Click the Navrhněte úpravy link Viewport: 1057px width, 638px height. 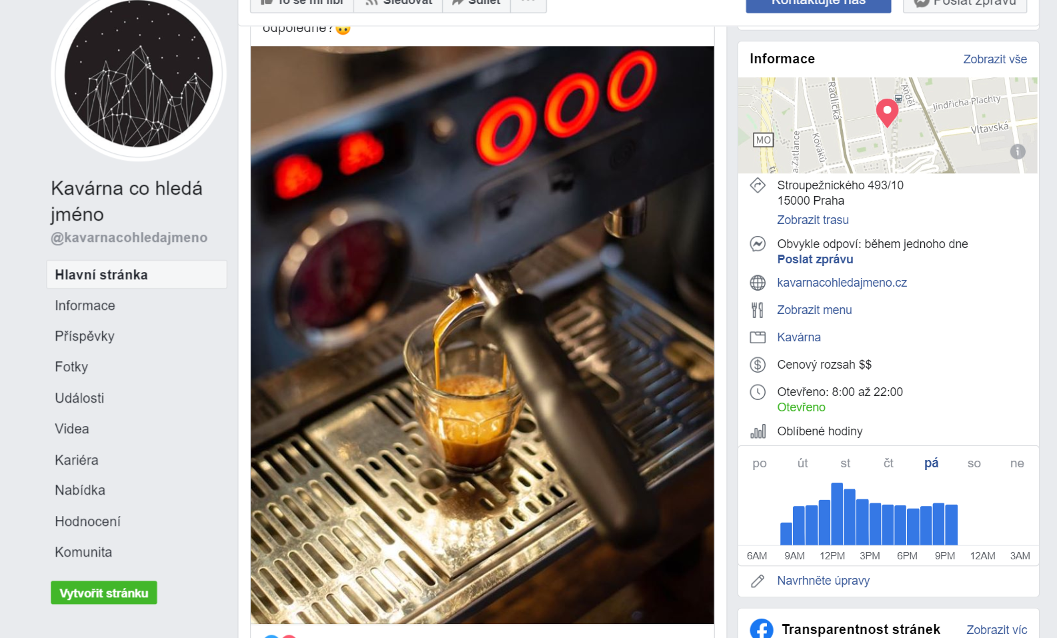[823, 581]
